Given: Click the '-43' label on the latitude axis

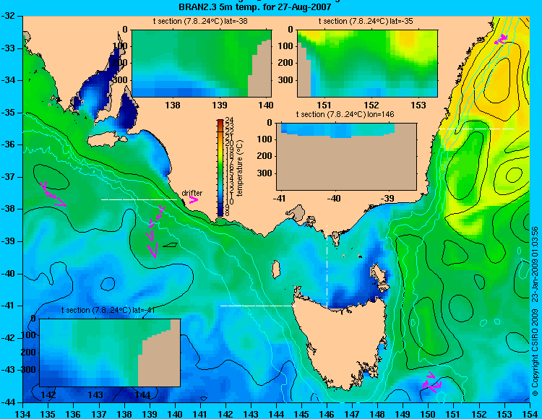Looking at the screenshot, I should (x=7, y=370).
